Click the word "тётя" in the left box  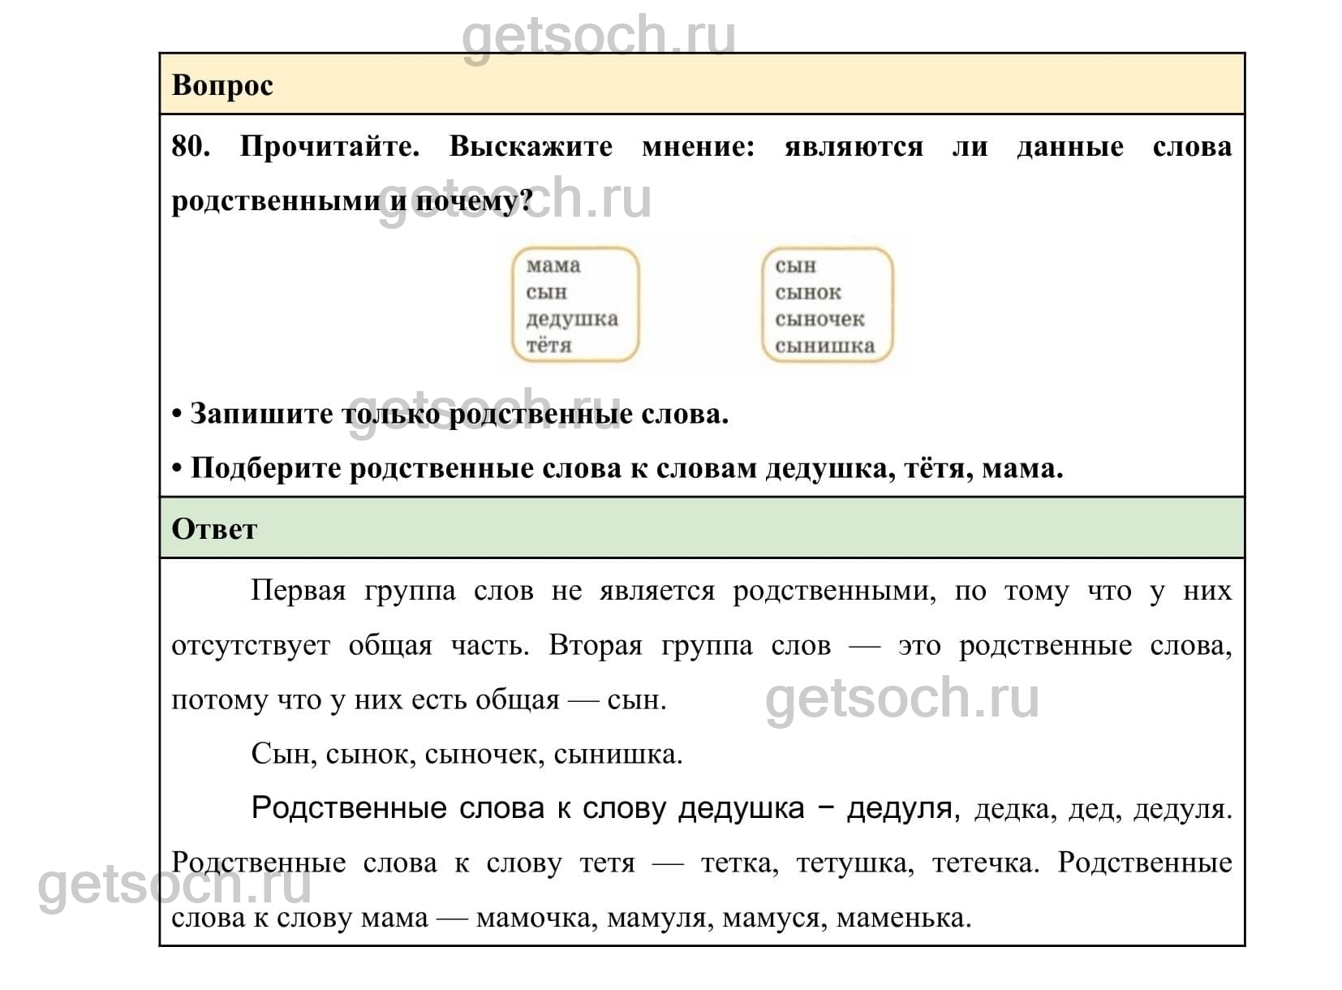point(549,346)
